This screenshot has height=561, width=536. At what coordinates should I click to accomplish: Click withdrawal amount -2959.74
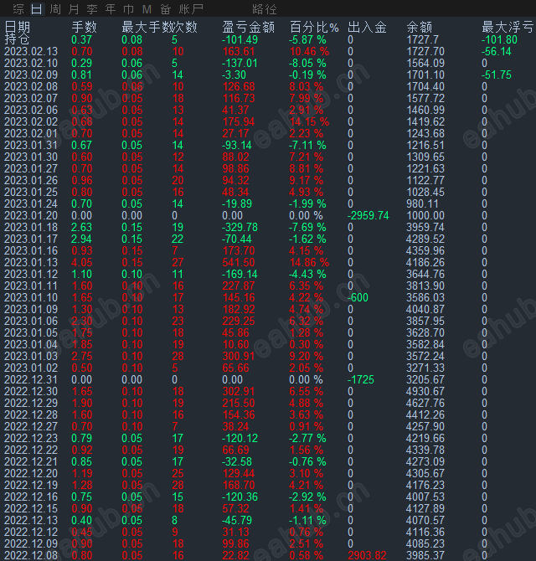[x=368, y=215]
